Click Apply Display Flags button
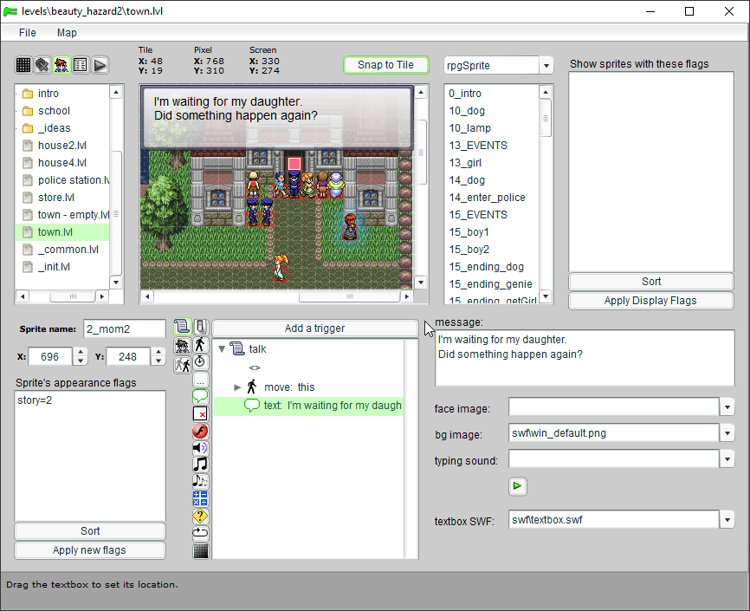Viewport: 750px width, 611px height. (x=650, y=301)
